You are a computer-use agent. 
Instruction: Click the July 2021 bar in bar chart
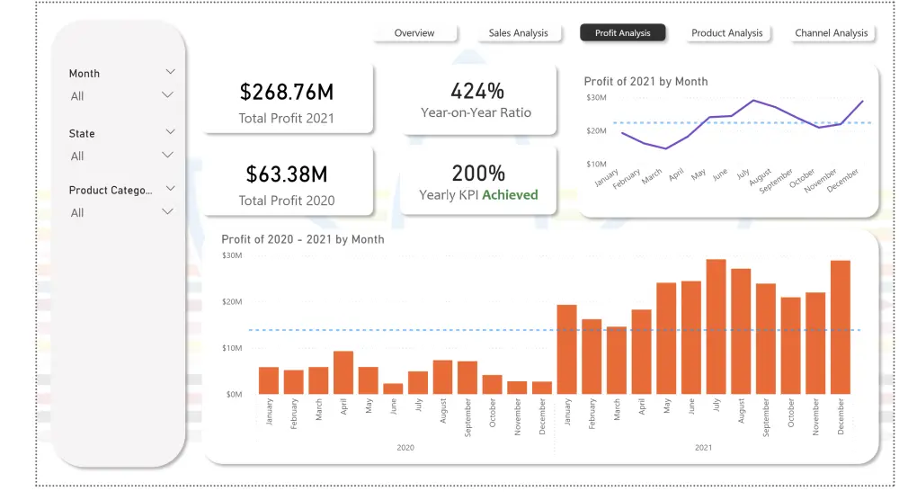pos(717,326)
